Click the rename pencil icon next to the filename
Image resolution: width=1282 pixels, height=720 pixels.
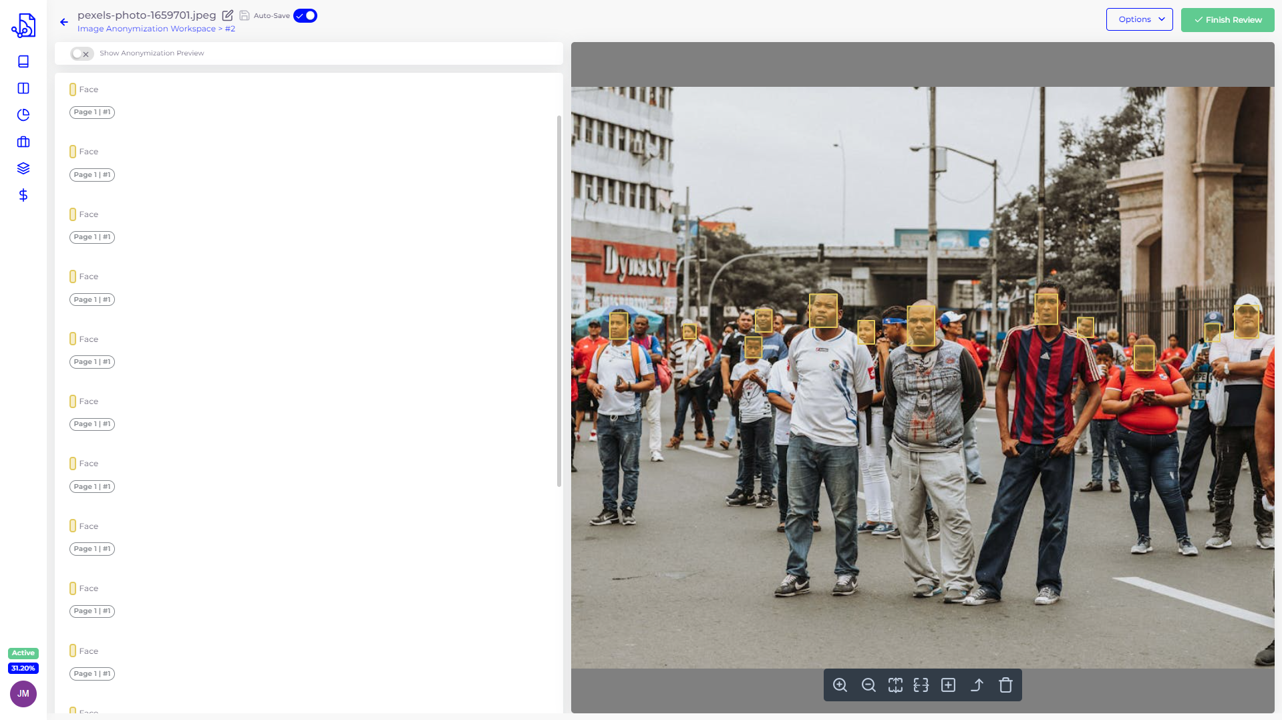tap(227, 15)
